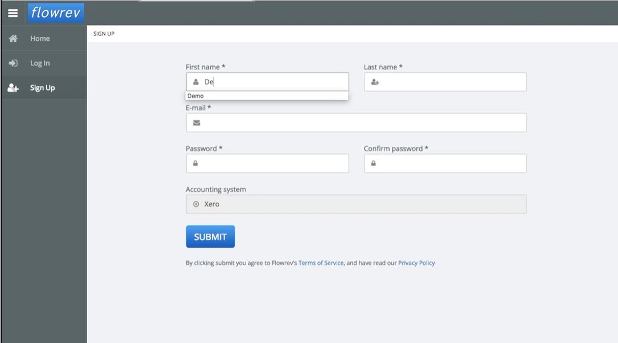Open the Log In navigation item
The width and height of the screenshot is (618, 343).
(x=39, y=63)
